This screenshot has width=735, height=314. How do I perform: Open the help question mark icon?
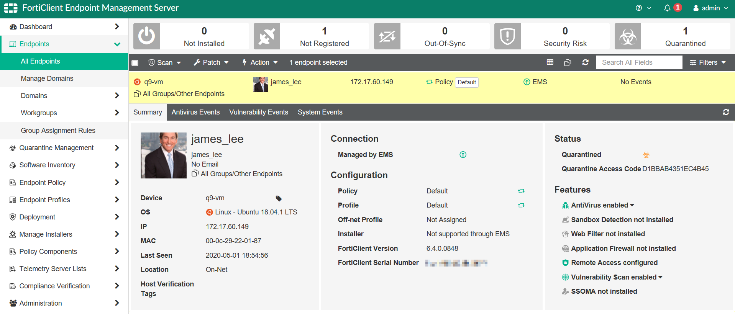pos(639,8)
